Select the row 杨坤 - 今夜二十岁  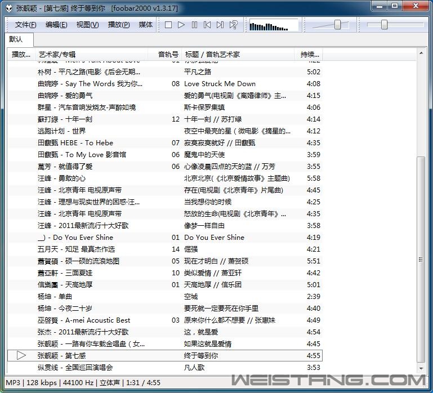tap(165, 309)
